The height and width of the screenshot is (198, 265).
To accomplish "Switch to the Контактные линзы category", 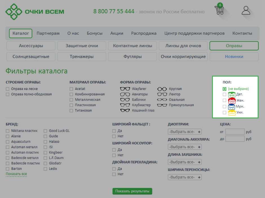I will [132, 46].
